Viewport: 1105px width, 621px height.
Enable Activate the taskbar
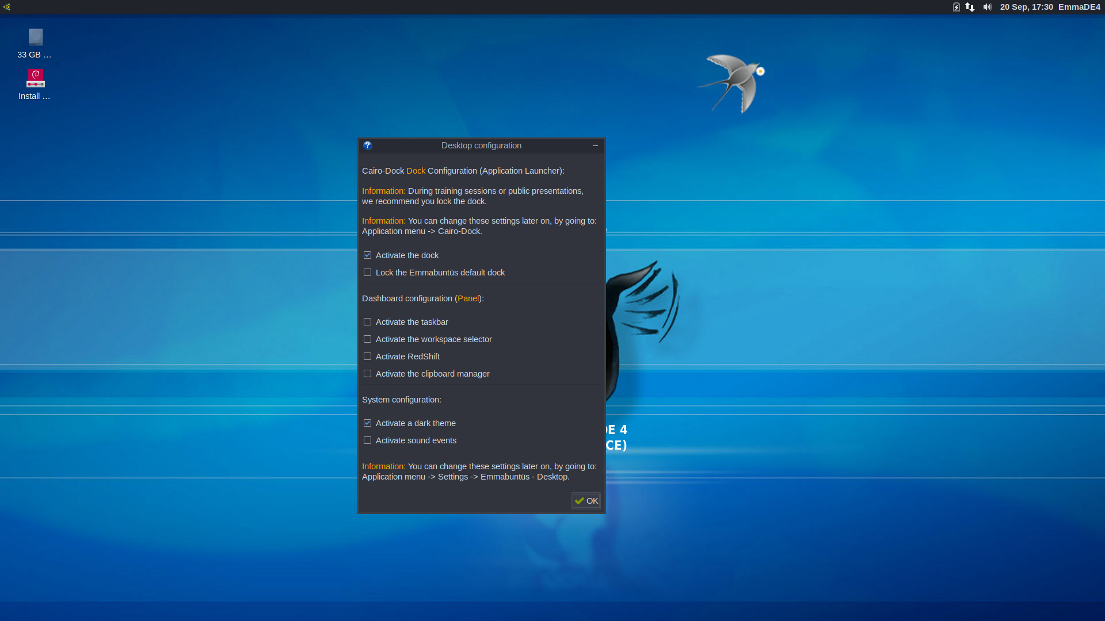point(367,322)
